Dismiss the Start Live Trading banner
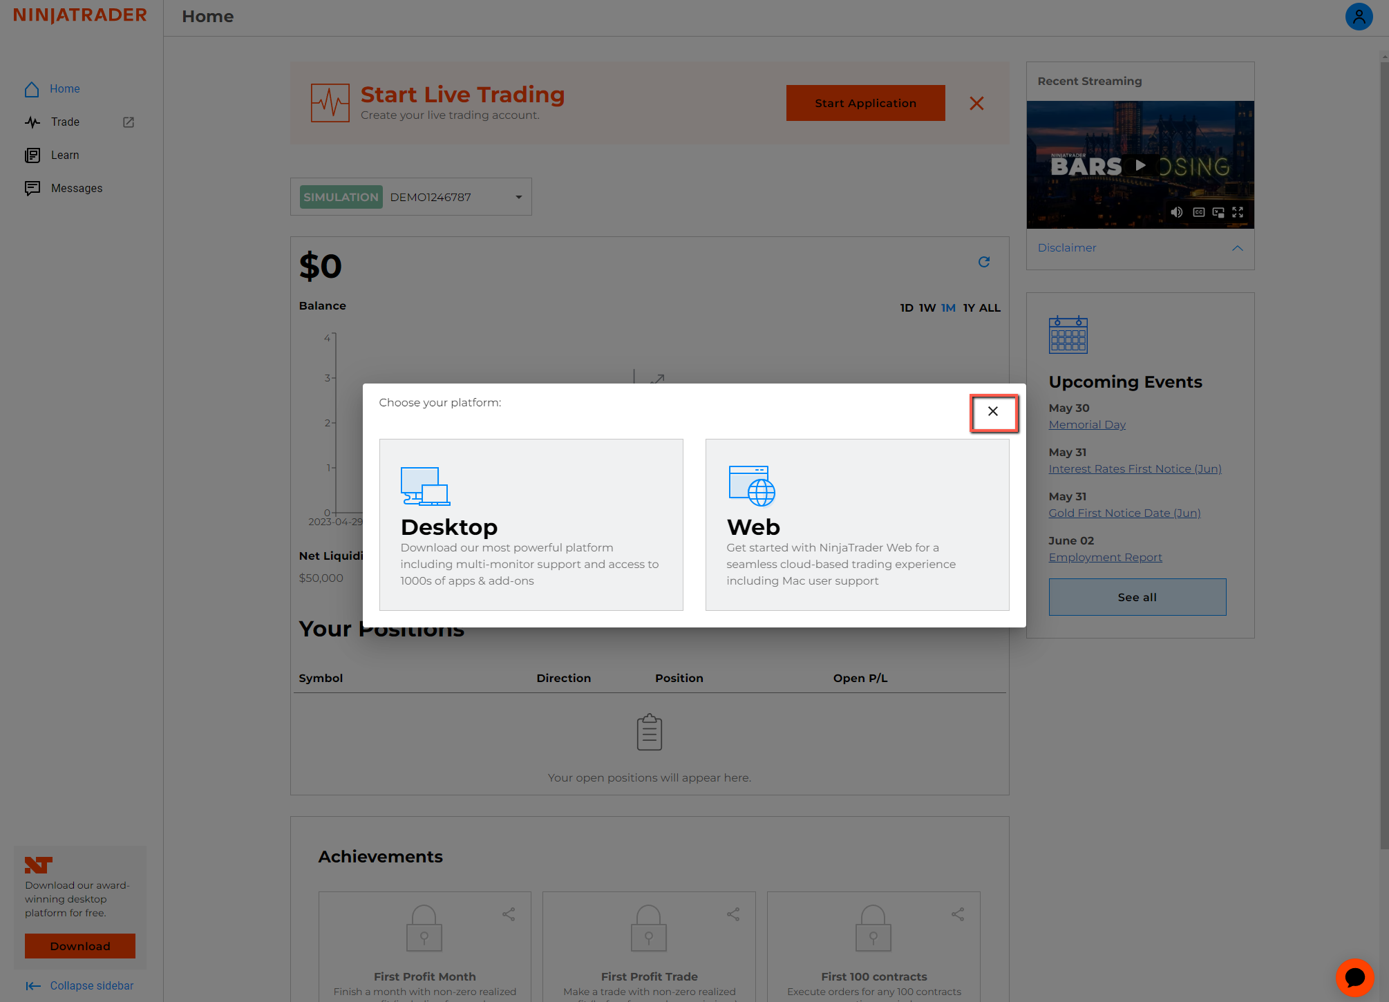The image size is (1389, 1002). 976,104
